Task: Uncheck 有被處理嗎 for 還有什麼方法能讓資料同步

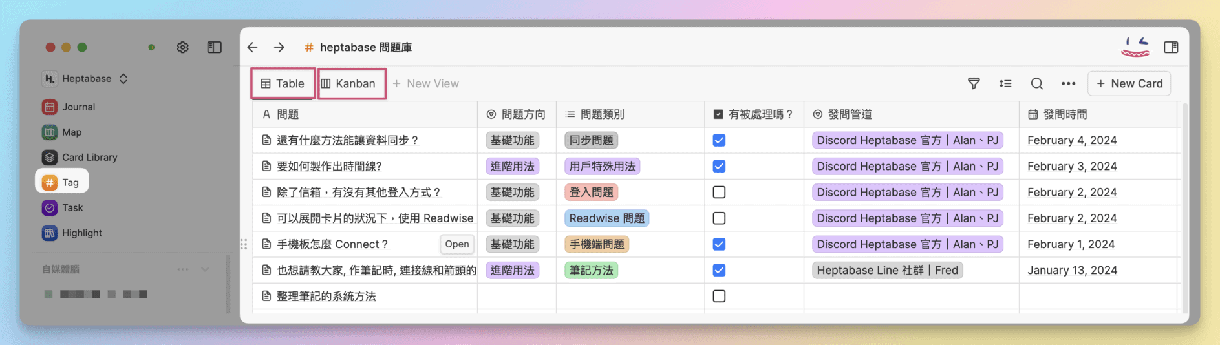Action: tap(719, 140)
